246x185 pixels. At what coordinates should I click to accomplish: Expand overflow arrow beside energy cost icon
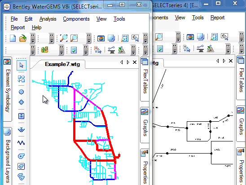[x=61, y=50]
